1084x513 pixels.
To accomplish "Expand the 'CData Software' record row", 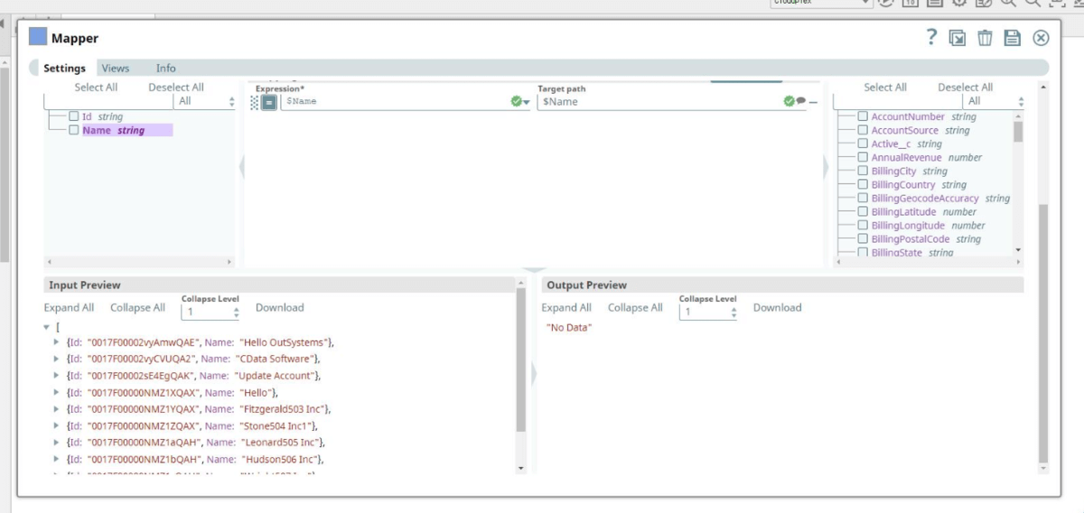I will coord(57,359).
